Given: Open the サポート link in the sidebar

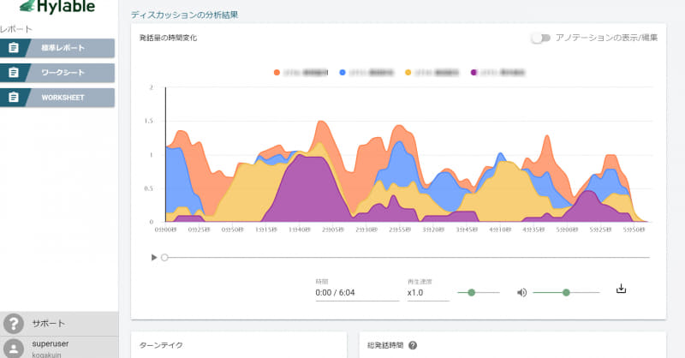Looking at the screenshot, I should pos(48,324).
